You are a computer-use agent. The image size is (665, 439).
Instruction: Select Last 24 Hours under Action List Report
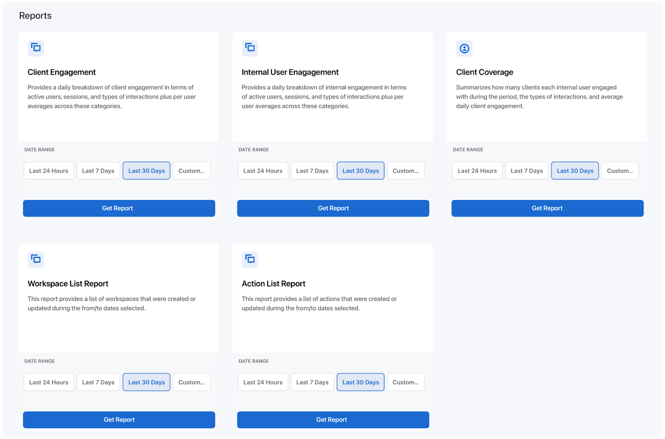[x=263, y=382]
